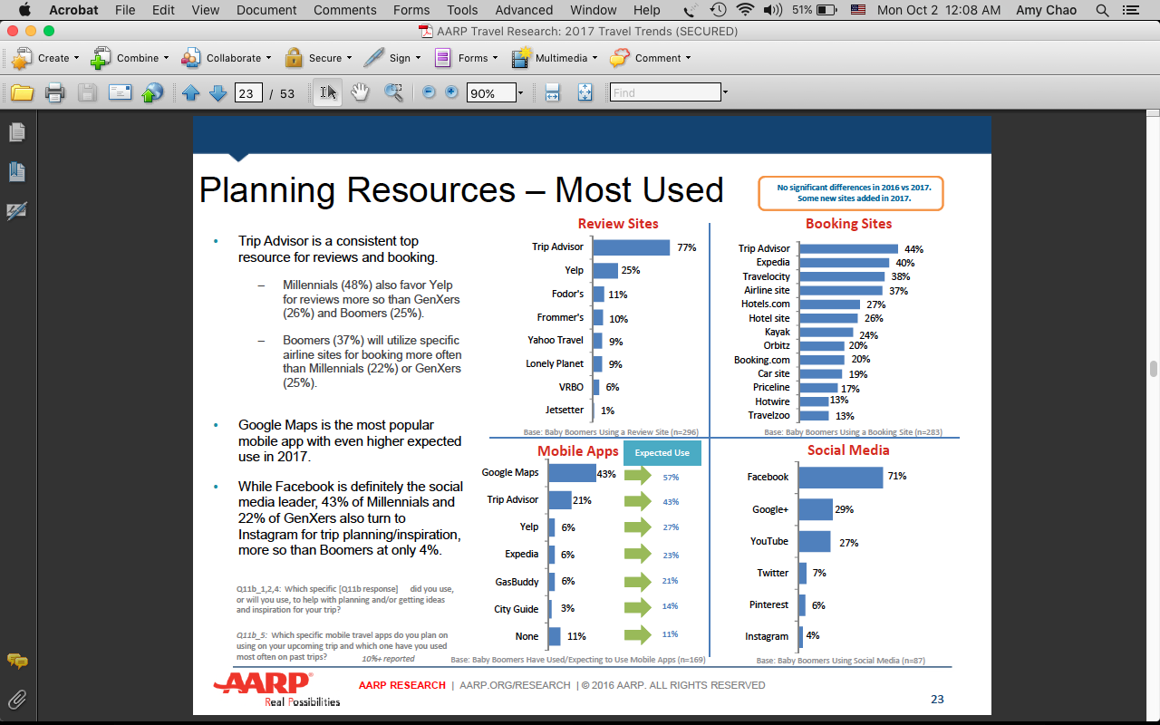
Task: Open the Tools menu
Action: coord(462,10)
